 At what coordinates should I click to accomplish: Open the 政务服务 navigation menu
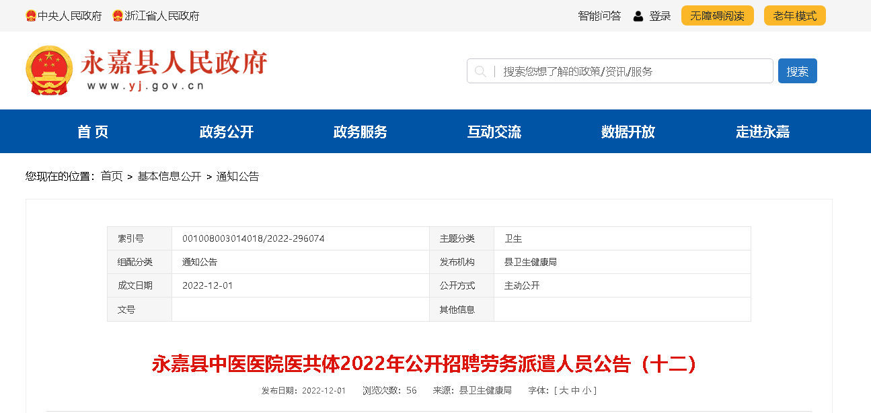coord(361,132)
